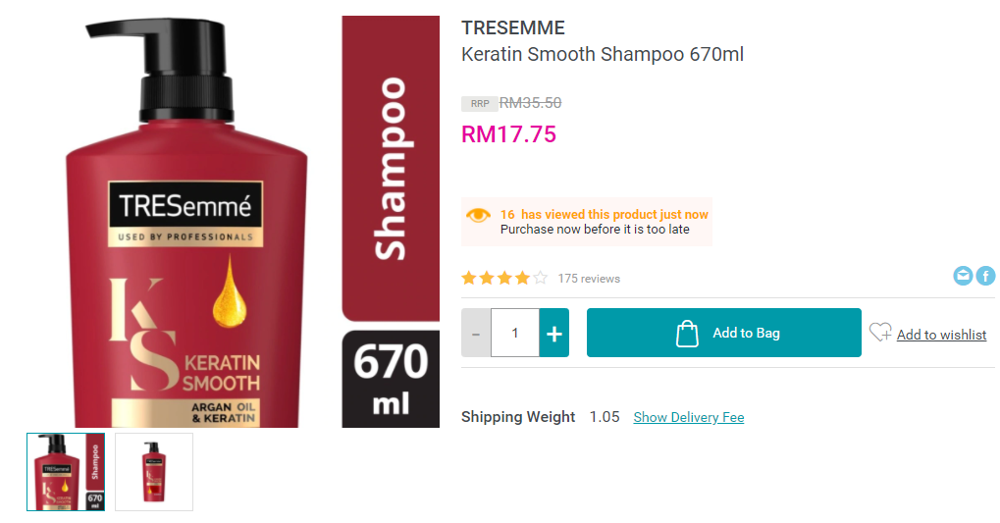Click the quantity input field

point(514,333)
